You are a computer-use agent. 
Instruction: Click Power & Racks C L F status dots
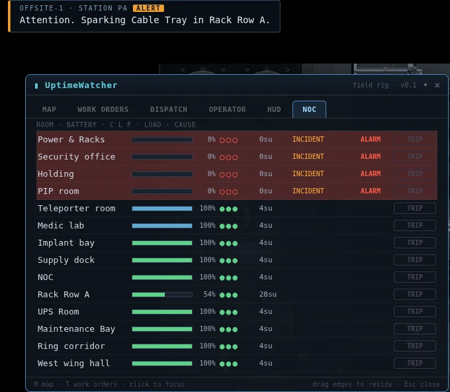pos(228,140)
